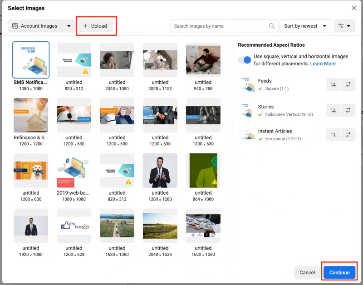The height and width of the screenshot is (285, 363).
Task: Click the search images by name field
Action: (218, 26)
